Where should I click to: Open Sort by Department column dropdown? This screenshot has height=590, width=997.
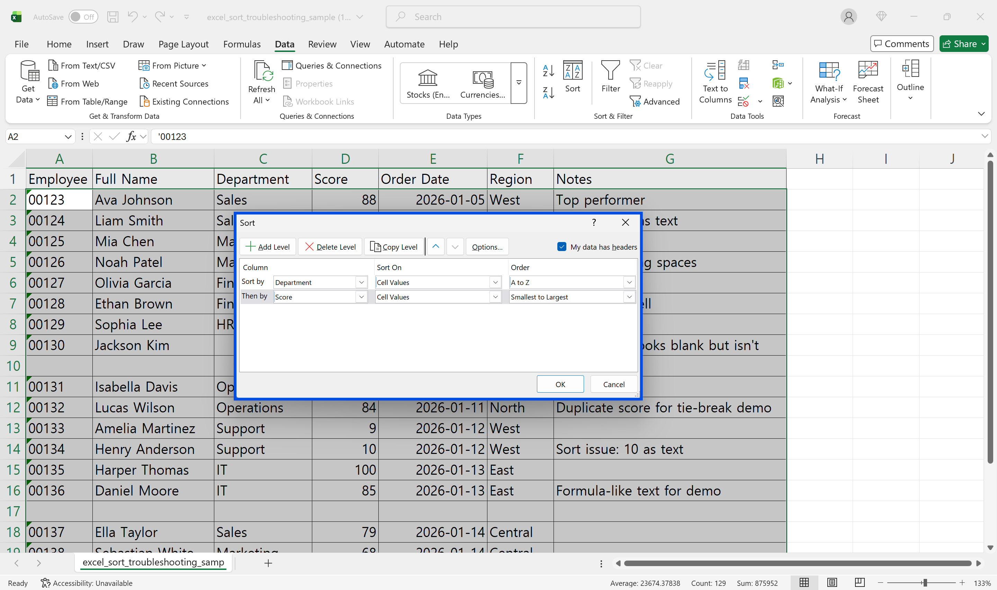361,282
